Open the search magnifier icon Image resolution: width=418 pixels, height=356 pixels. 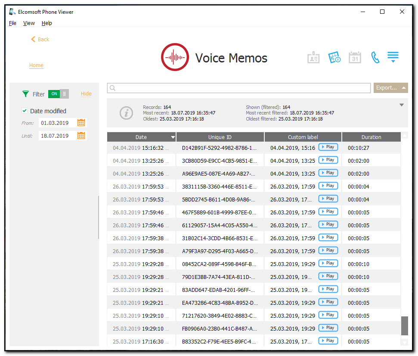click(x=113, y=88)
